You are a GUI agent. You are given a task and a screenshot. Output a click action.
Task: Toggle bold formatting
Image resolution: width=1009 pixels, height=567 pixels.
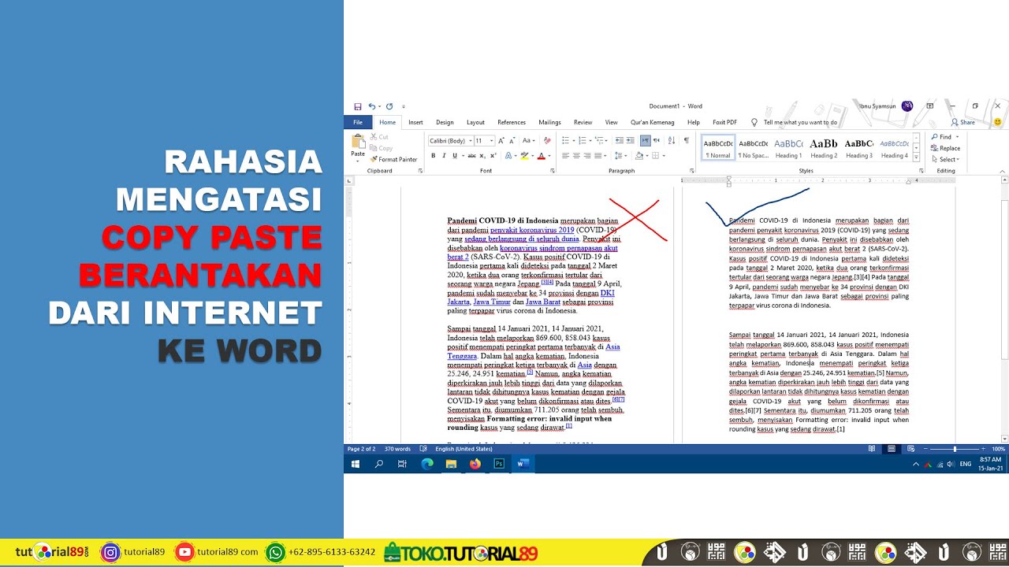coord(433,156)
